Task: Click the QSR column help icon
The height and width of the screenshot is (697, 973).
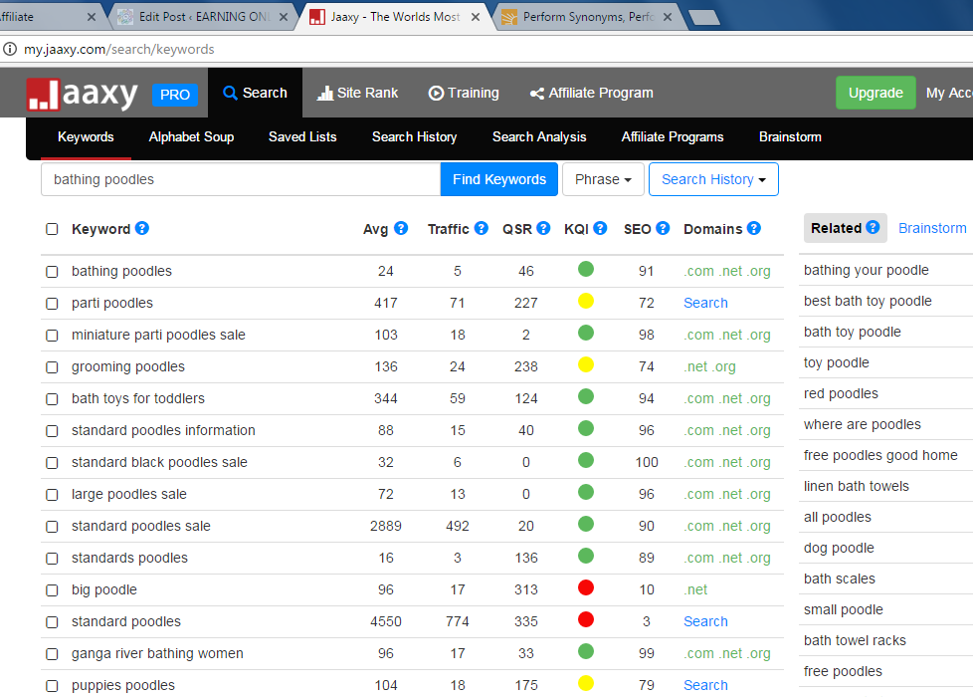Action: tap(543, 228)
